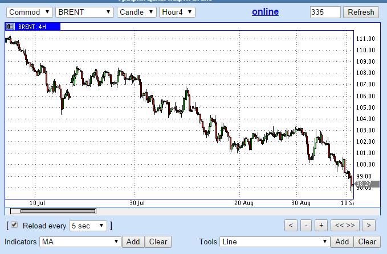Screen dimensions: 387x254
Task: Click the chart's horizontal scrollbar thumb
Action: tap(58, 211)
